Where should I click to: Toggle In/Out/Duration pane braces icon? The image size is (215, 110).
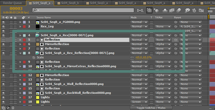tap(13, 108)
